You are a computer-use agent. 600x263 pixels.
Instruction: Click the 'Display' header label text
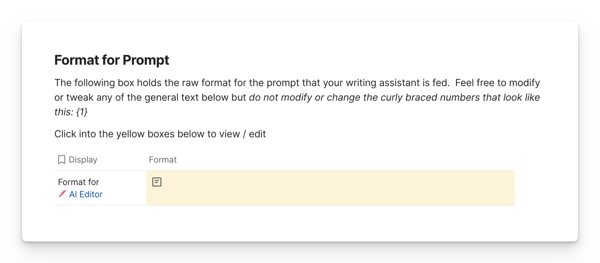[x=83, y=160]
